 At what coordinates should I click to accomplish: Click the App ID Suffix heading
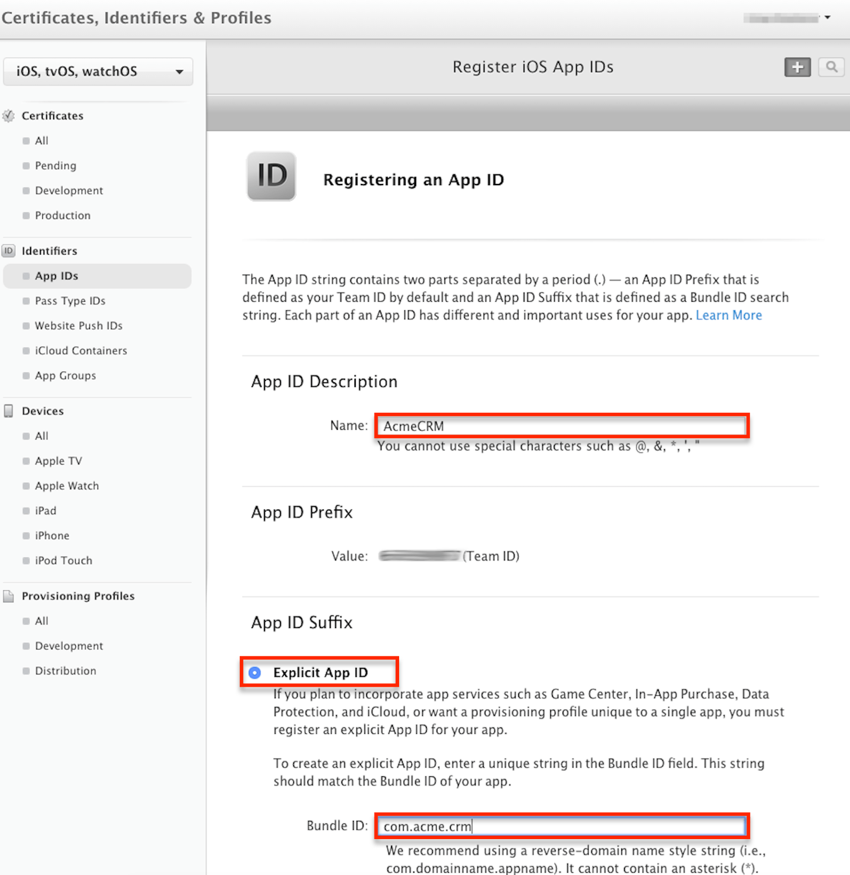[302, 623]
